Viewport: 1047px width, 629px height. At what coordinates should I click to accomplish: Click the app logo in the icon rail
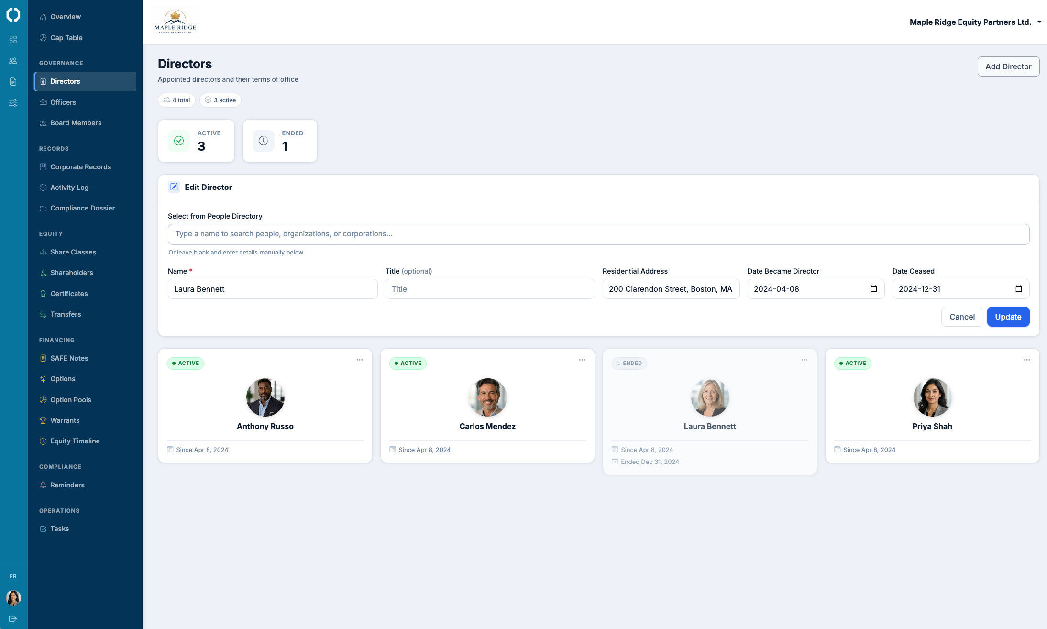13,15
